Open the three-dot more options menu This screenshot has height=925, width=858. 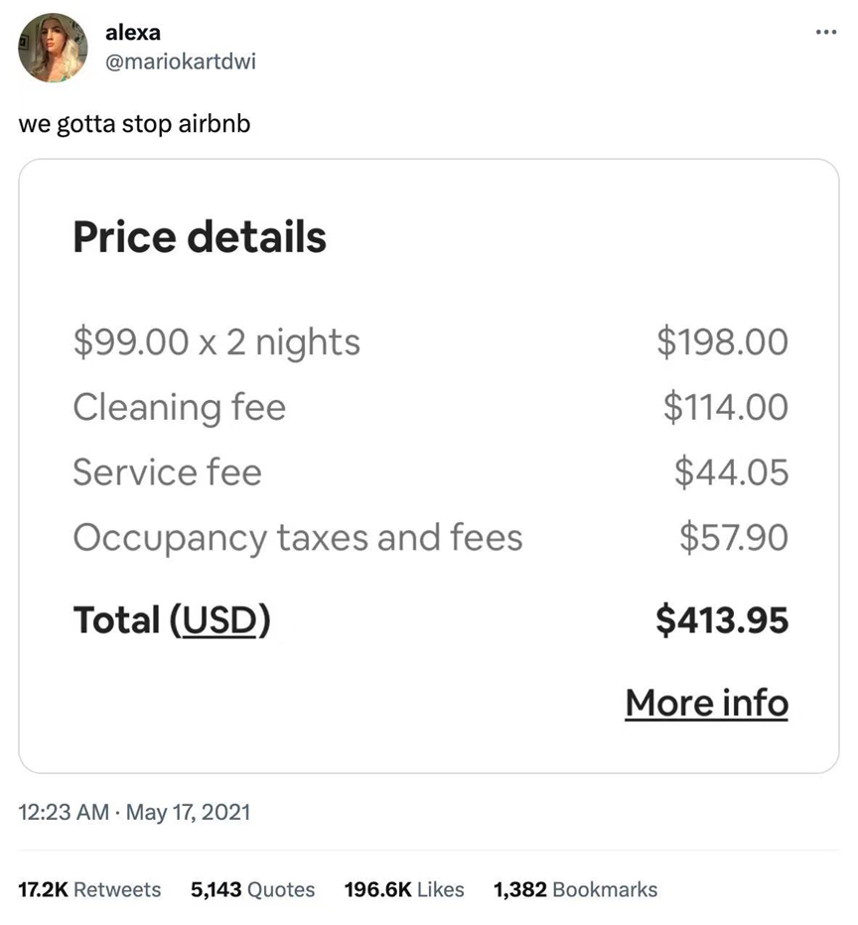coord(825,33)
